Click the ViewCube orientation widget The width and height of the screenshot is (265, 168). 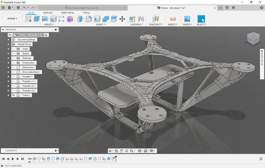pyautogui.click(x=253, y=39)
